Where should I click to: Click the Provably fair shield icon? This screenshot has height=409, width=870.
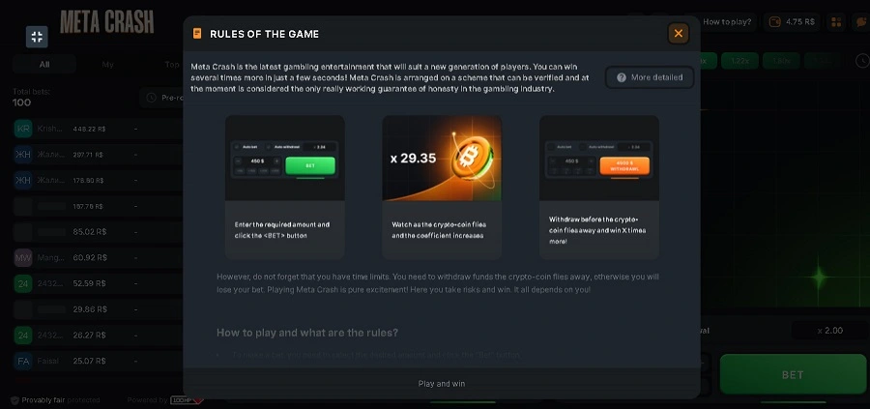click(x=14, y=400)
